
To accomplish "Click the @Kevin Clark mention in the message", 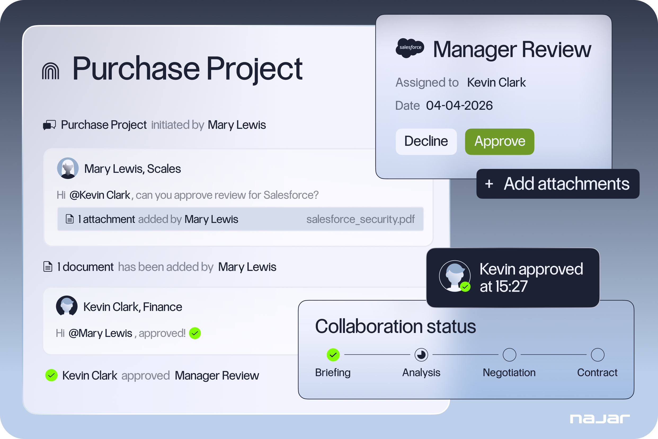I will (x=100, y=195).
